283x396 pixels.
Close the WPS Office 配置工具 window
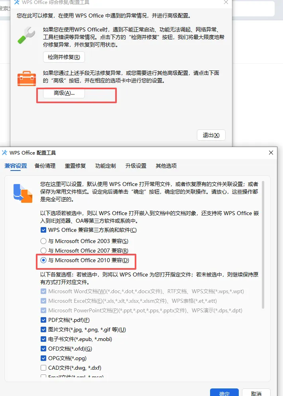tap(271, 153)
